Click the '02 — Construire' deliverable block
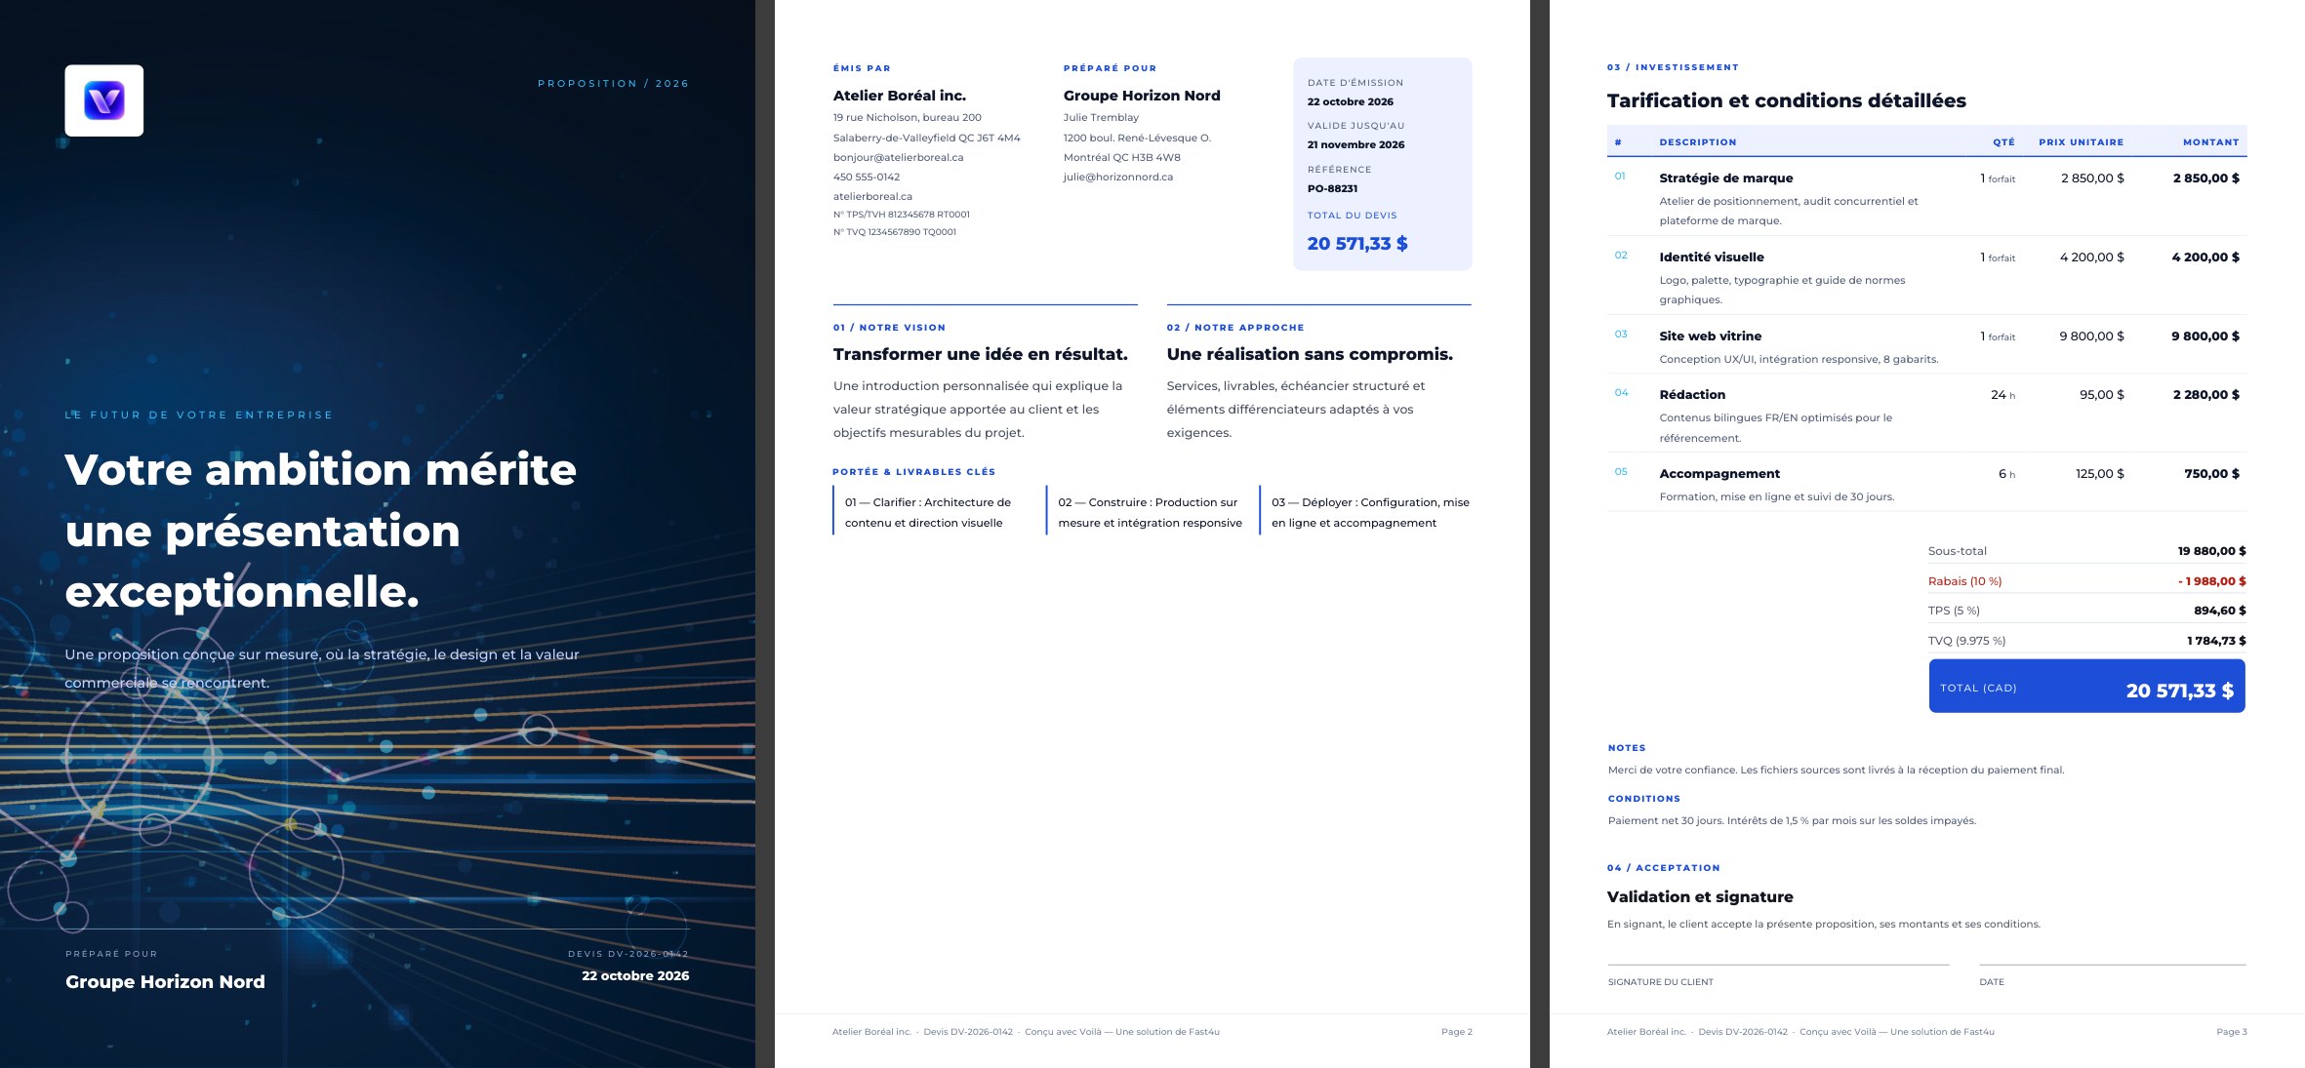 click(1143, 512)
